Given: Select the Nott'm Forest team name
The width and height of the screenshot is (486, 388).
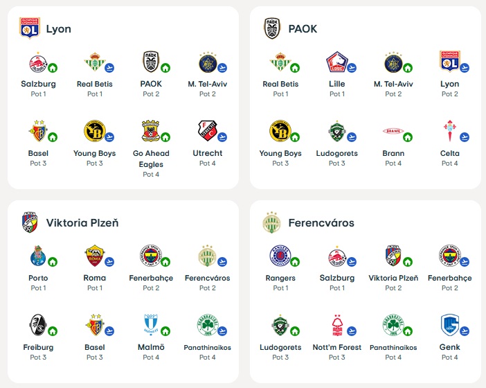Looking at the screenshot, I should point(336,347).
